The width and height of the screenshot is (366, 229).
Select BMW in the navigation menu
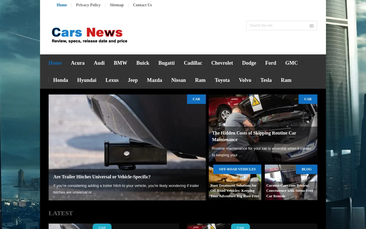pos(120,63)
